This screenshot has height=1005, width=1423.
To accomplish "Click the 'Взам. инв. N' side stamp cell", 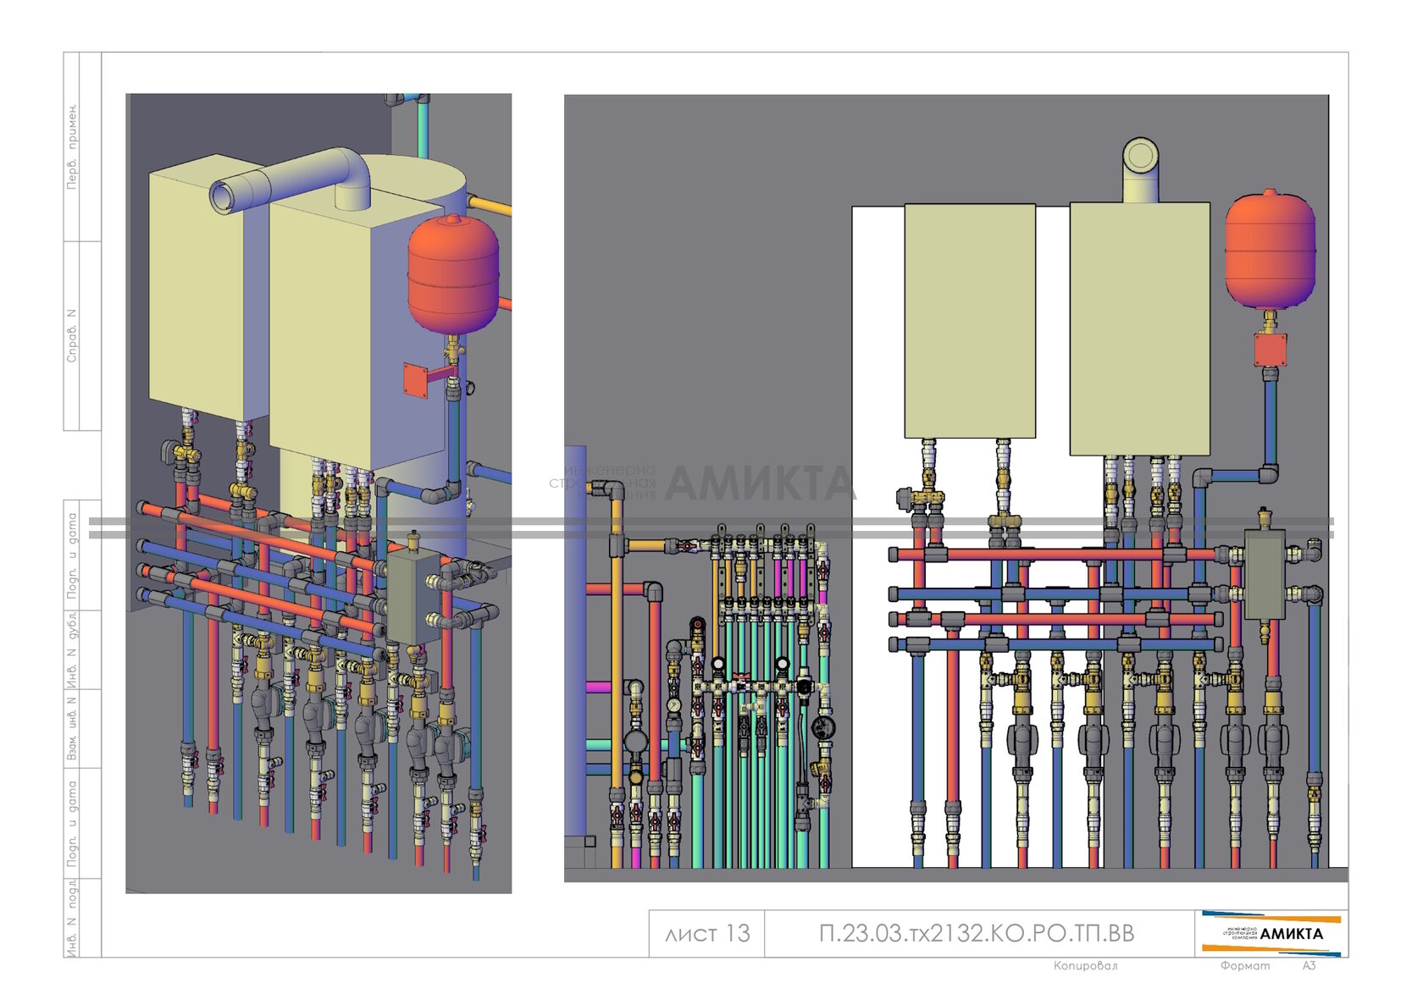I will point(72,728).
